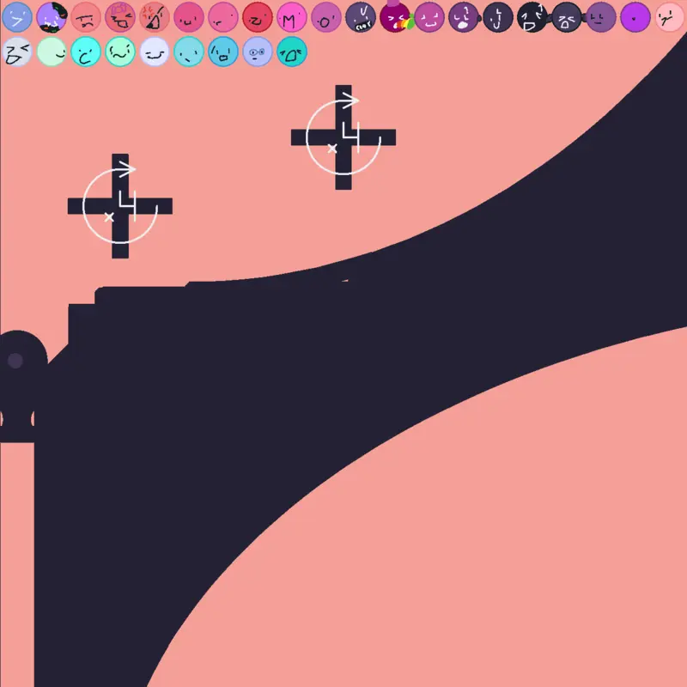Image resolution: width=687 pixels, height=687 pixels.
Task: Pick the hot pink ball with M mouth
Action: [292, 17]
